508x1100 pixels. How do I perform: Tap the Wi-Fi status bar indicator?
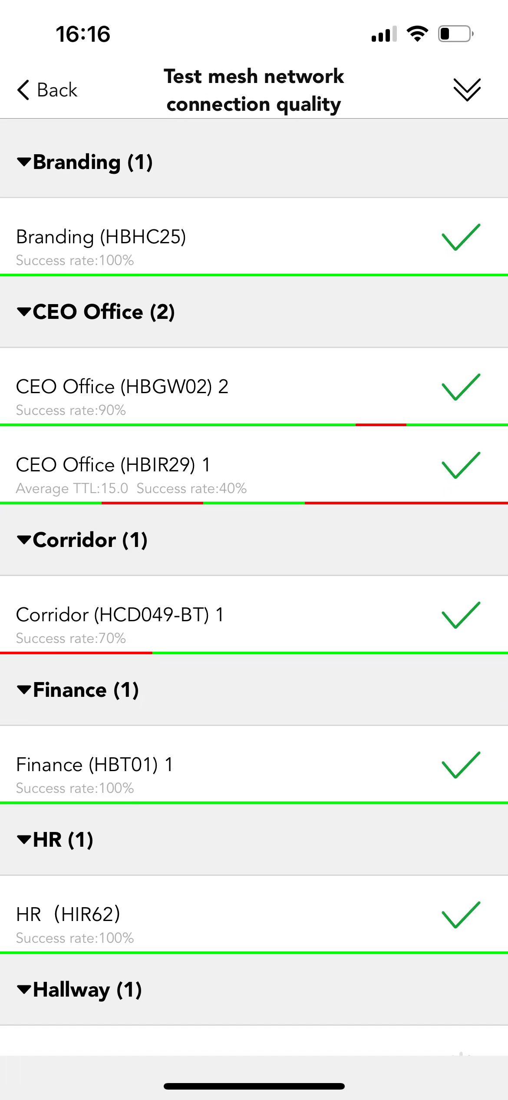tap(417, 33)
